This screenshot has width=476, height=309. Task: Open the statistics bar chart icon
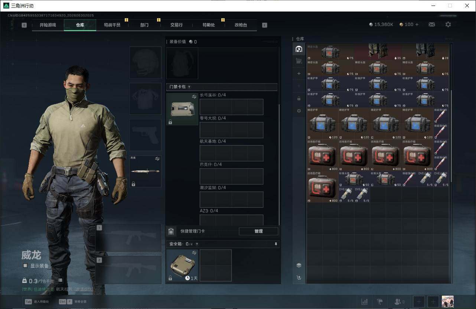coord(364,302)
